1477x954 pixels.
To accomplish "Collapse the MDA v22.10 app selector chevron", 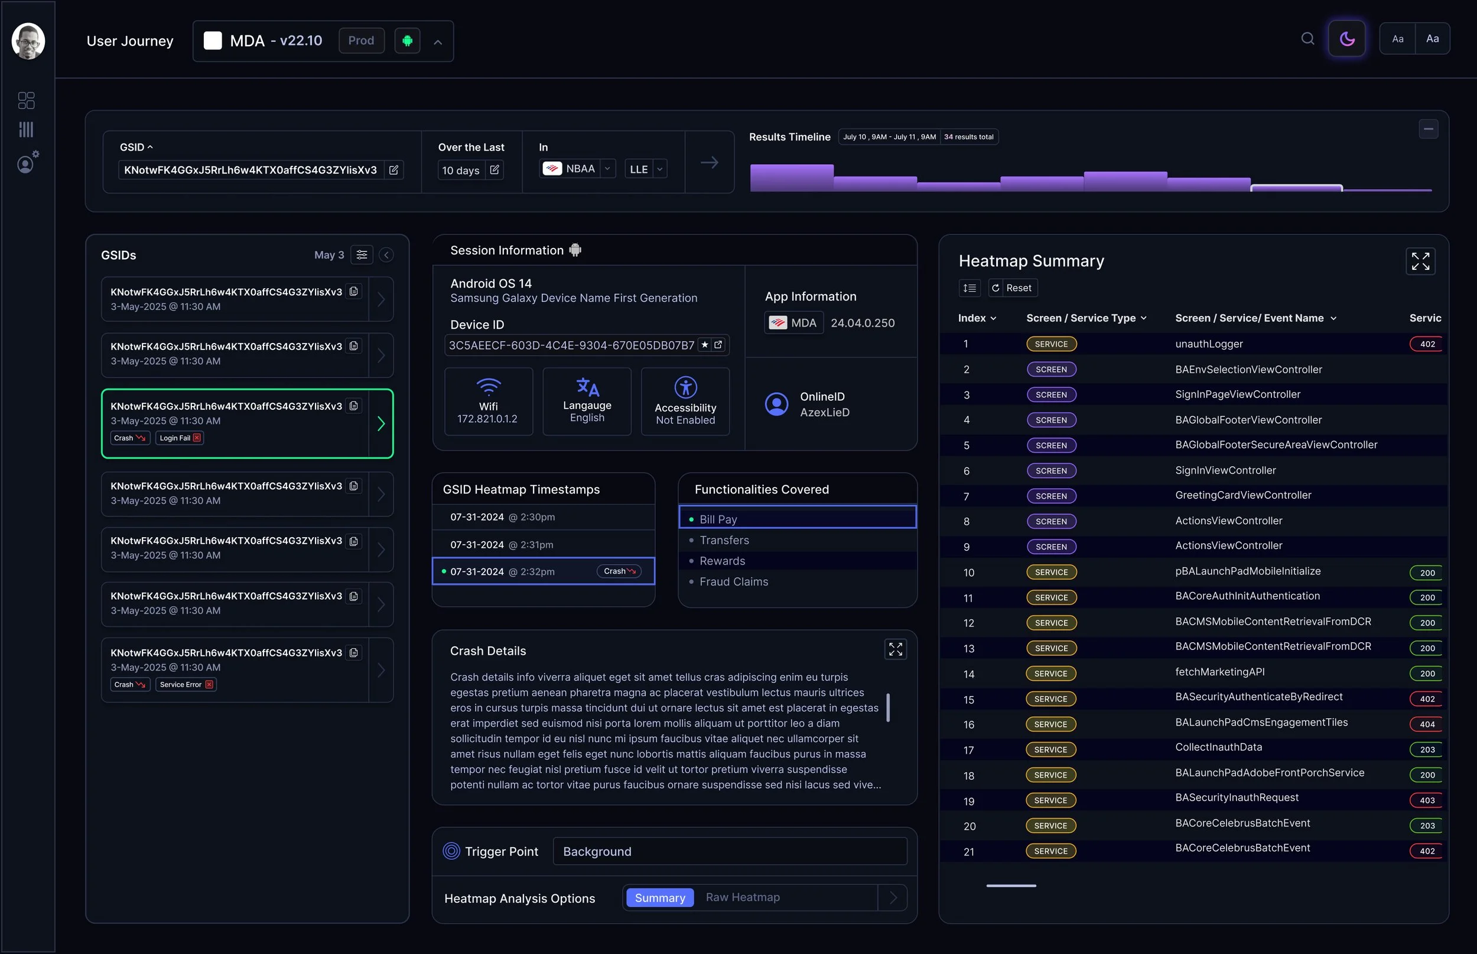I will coord(438,42).
